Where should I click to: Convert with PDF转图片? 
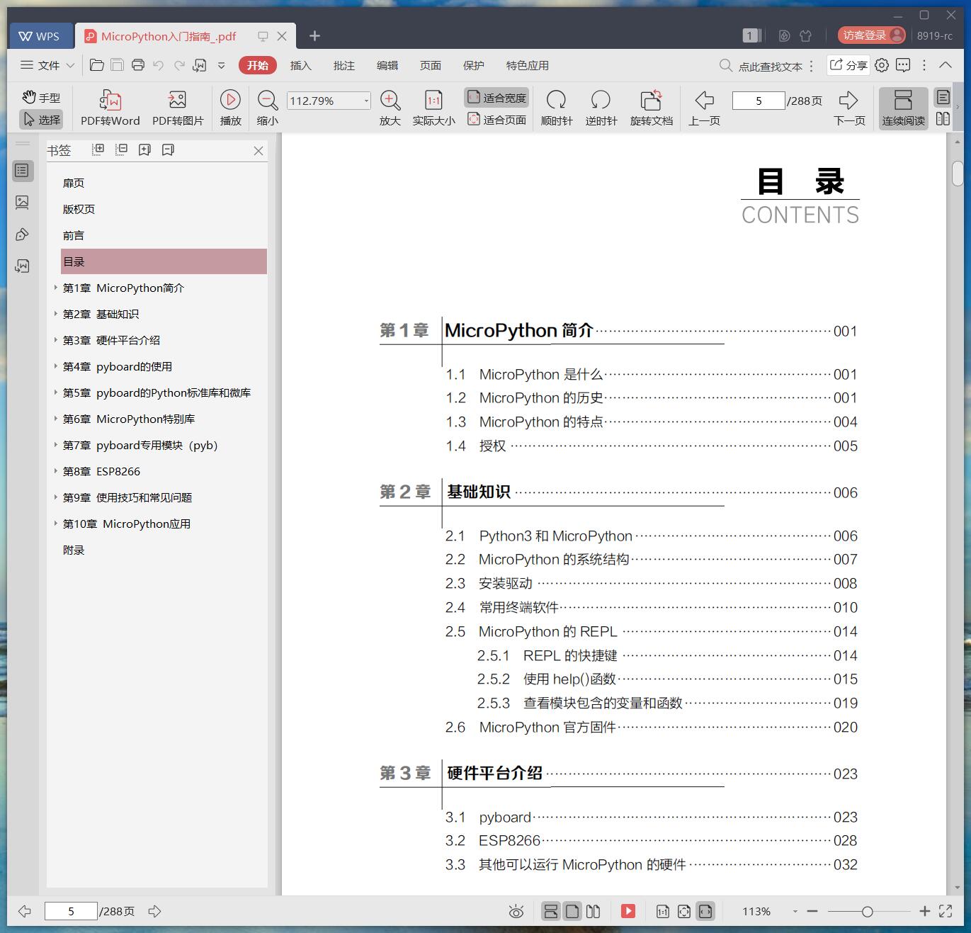point(178,108)
